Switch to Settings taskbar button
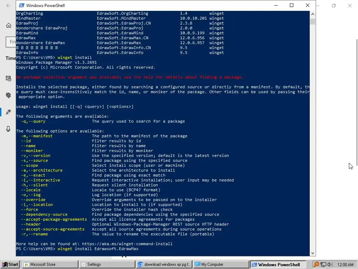The height and width of the screenshot is (269, 358). click(107, 264)
